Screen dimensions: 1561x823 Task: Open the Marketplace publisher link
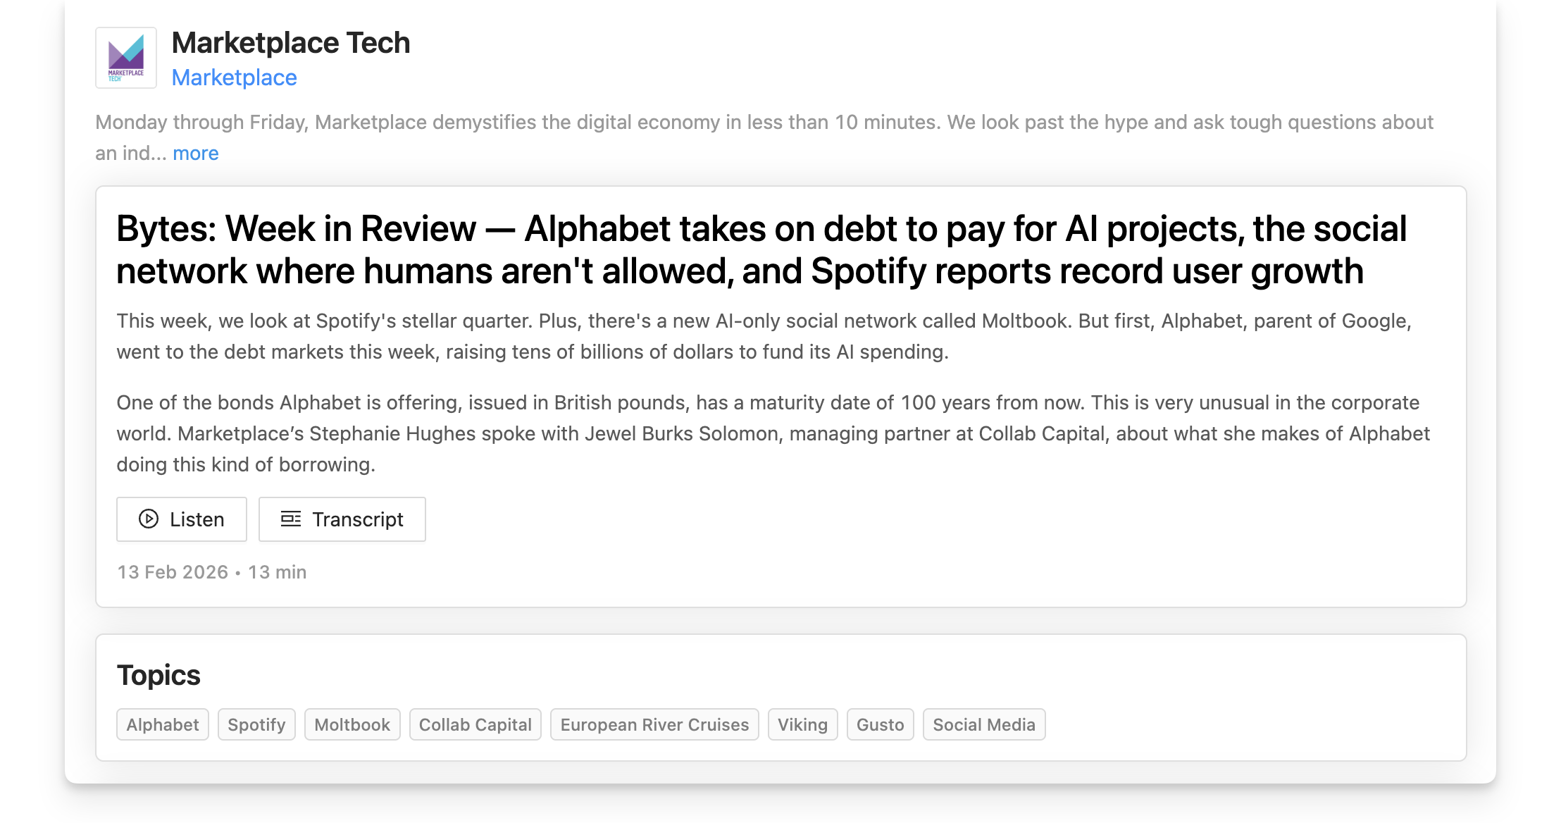tap(234, 78)
